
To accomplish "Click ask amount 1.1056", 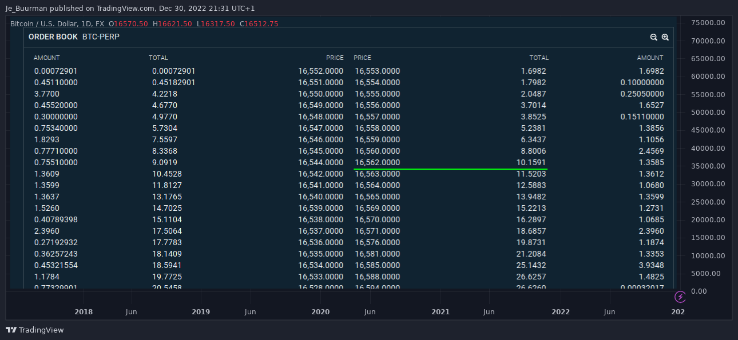I will pyautogui.click(x=652, y=139).
